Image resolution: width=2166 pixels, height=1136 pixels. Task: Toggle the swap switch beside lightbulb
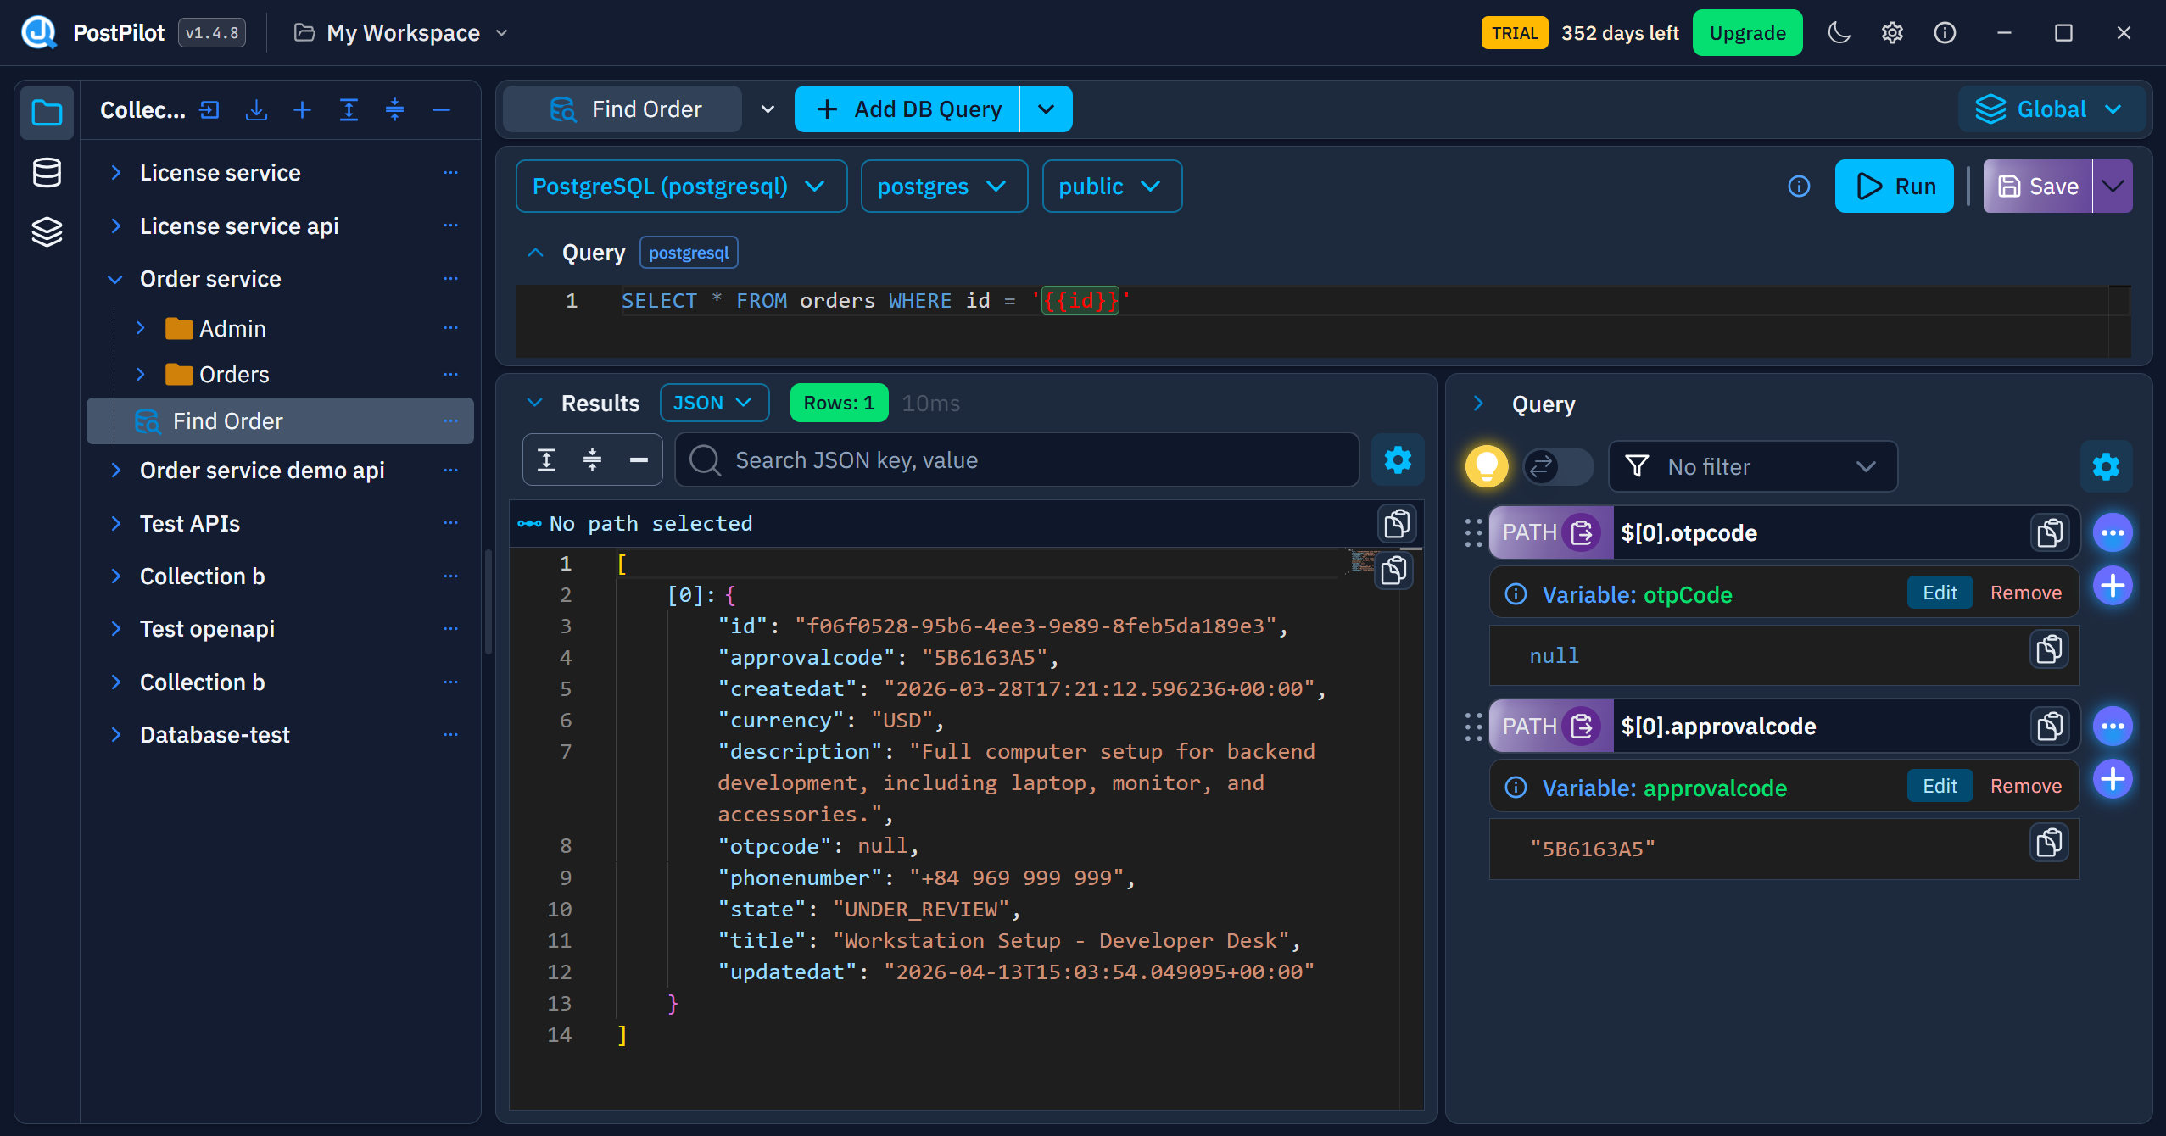click(x=1557, y=466)
